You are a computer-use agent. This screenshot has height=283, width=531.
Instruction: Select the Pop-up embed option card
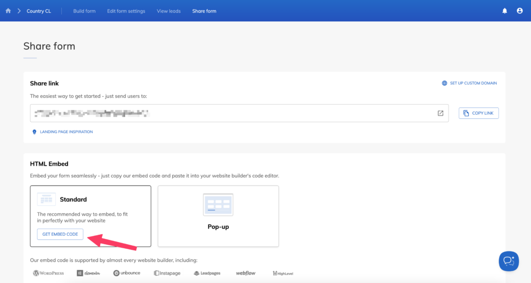tap(218, 216)
